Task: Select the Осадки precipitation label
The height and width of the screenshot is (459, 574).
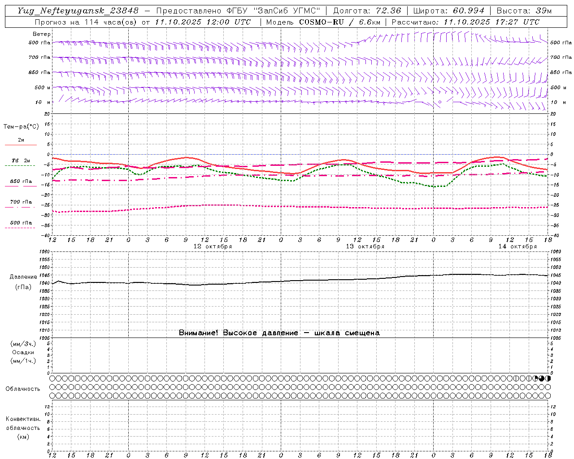Action: coord(23,352)
